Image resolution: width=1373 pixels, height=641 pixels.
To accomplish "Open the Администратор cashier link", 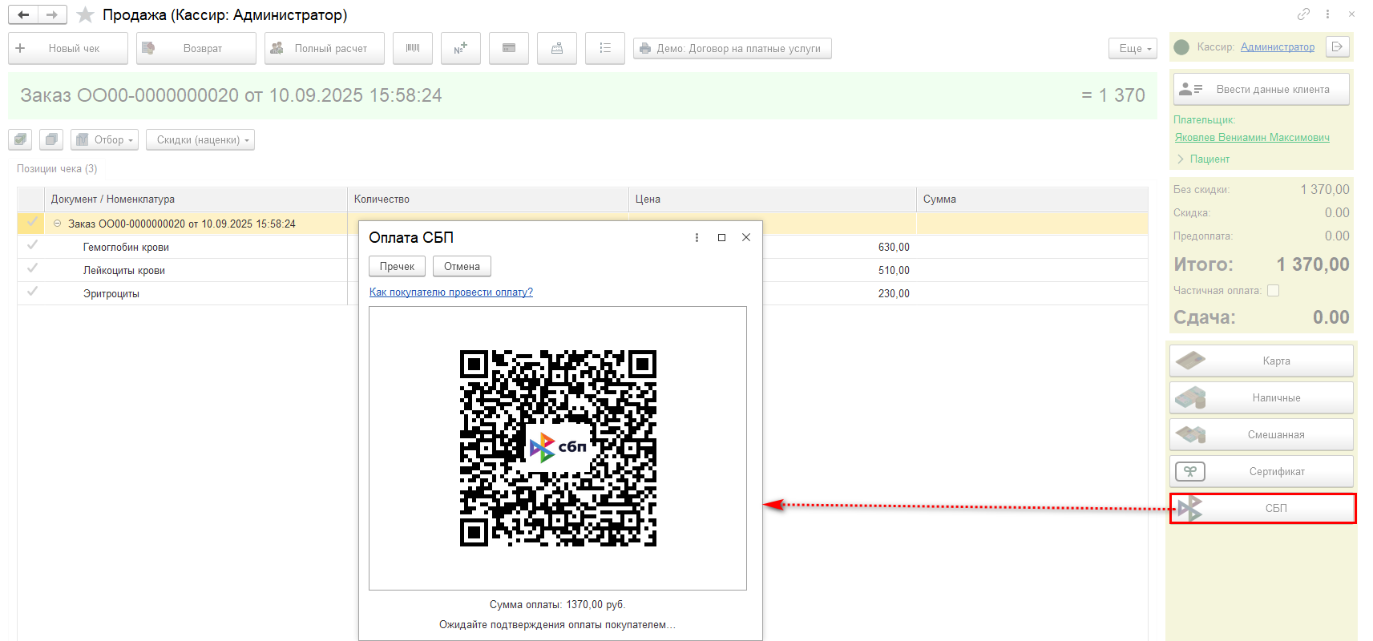I will tap(1278, 47).
